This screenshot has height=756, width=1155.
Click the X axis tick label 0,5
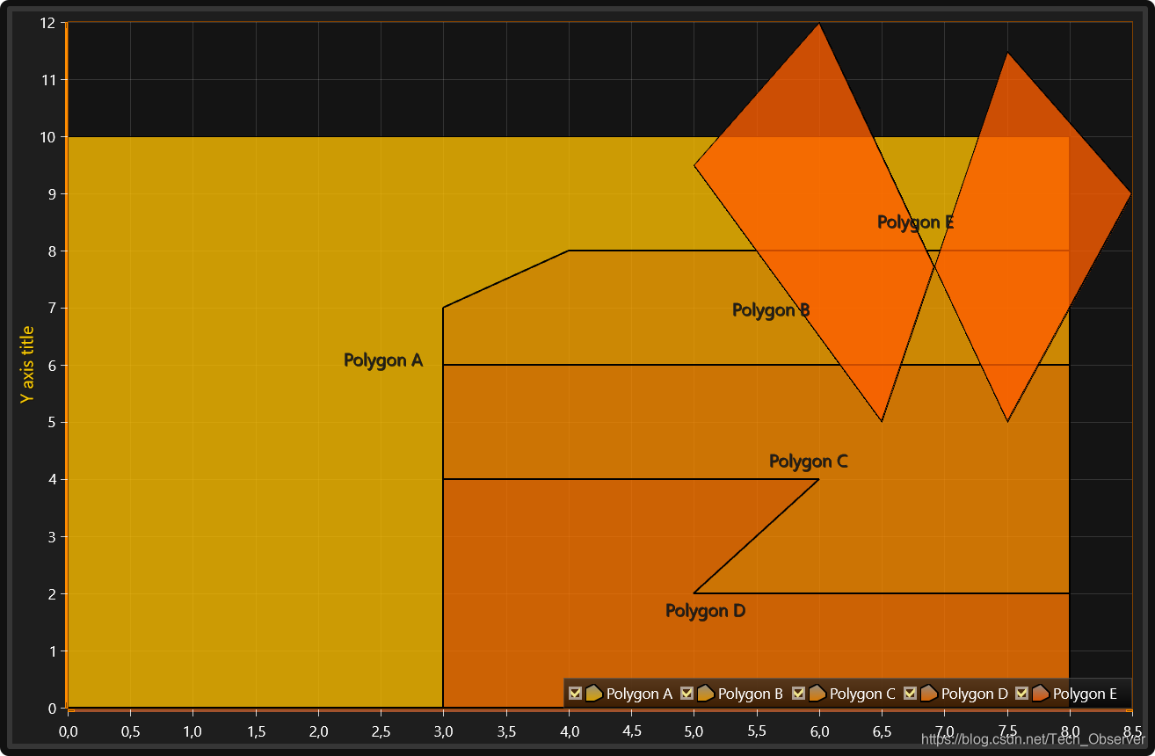pyautogui.click(x=130, y=731)
